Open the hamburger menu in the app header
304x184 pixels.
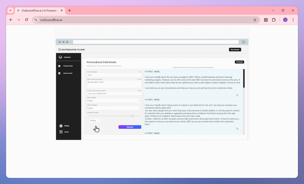243,42
